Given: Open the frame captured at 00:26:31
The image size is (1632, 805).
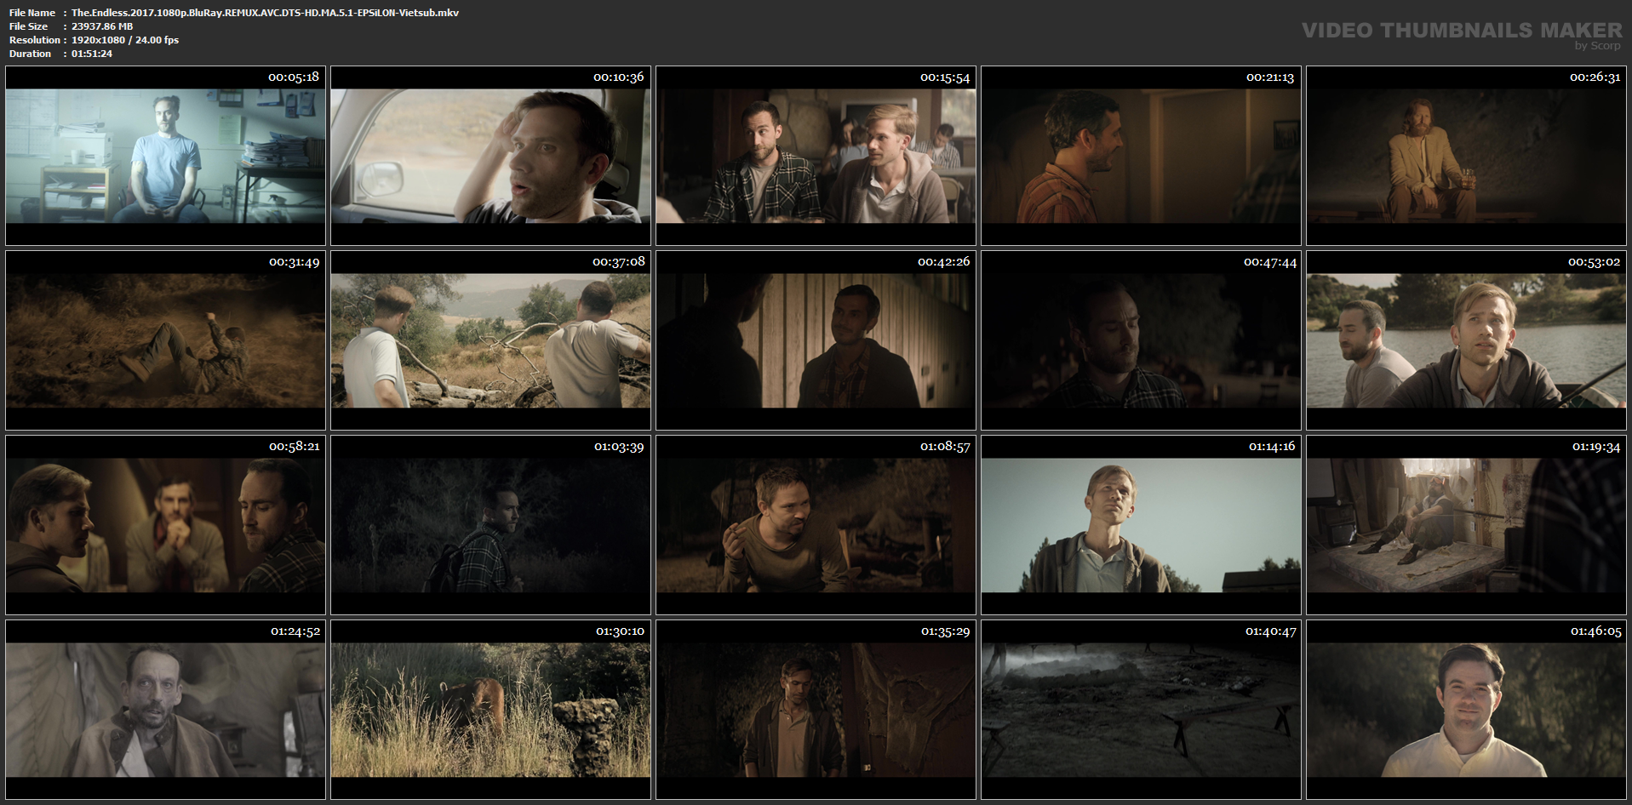Looking at the screenshot, I should (x=1466, y=156).
